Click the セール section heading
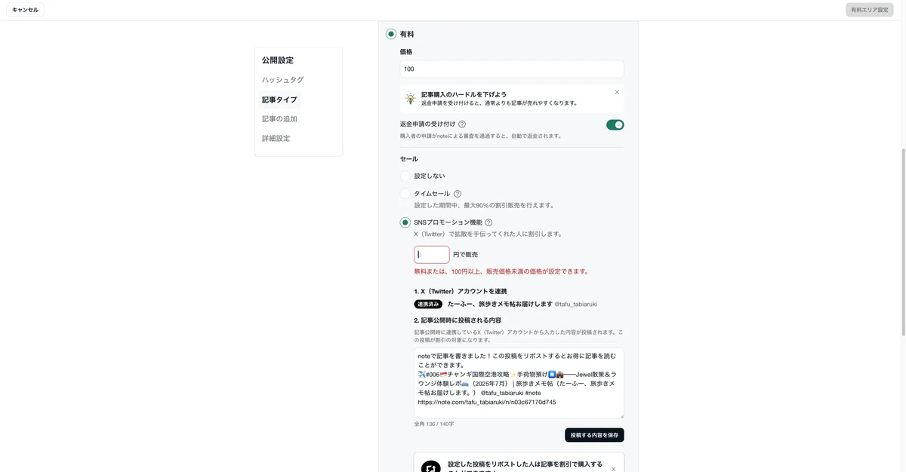Screen dimensions: 906x472 click(408, 159)
